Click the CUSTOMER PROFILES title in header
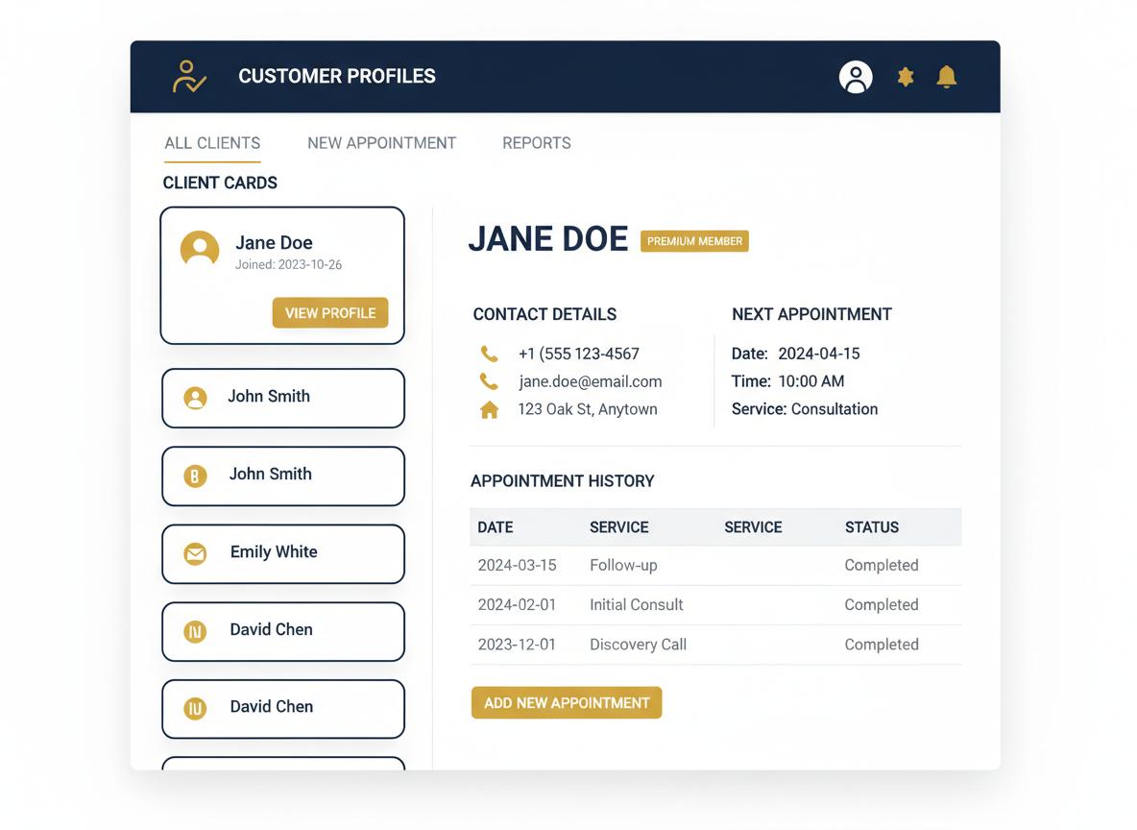Image resolution: width=1137 pixels, height=830 pixels. click(x=337, y=76)
